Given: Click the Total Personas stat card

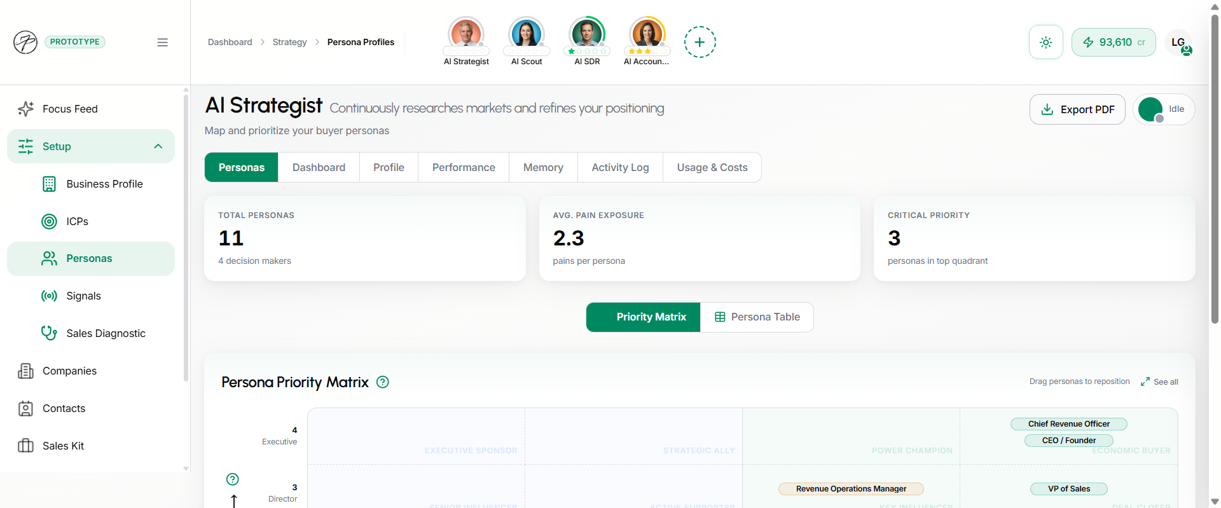Looking at the screenshot, I should 365,238.
